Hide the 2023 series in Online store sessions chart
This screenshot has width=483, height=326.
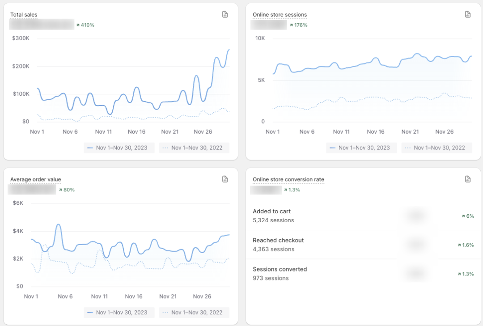click(361, 148)
